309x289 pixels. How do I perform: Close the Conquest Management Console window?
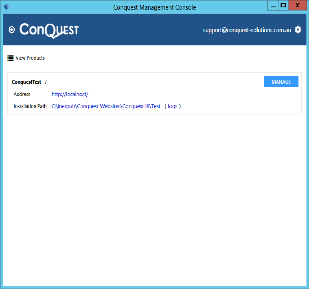point(297,6)
